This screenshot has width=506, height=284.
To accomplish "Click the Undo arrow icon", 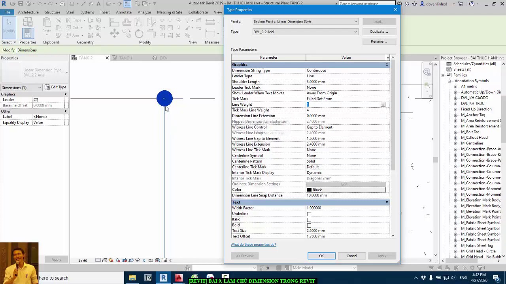I will point(39,4).
